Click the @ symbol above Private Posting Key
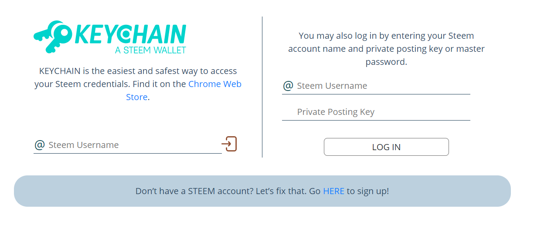This screenshot has width=544, height=225. pyautogui.click(x=288, y=86)
